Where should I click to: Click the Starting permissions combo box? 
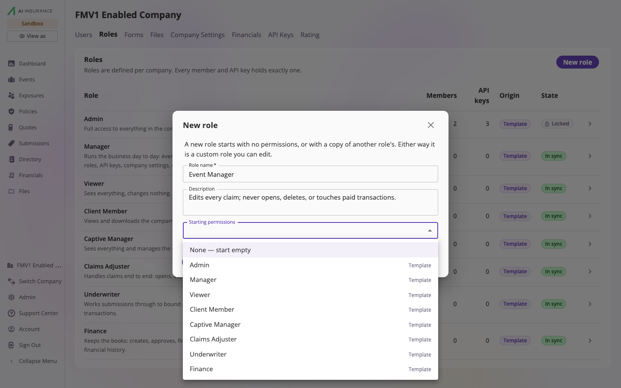pyautogui.click(x=310, y=231)
